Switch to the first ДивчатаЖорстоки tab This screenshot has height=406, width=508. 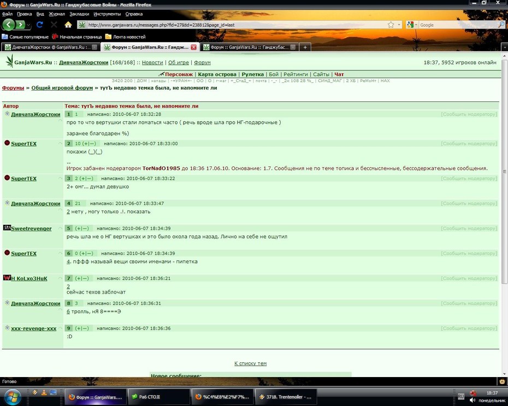click(50, 47)
